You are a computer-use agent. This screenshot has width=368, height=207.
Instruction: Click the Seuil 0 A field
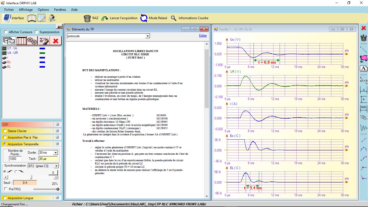25,183
